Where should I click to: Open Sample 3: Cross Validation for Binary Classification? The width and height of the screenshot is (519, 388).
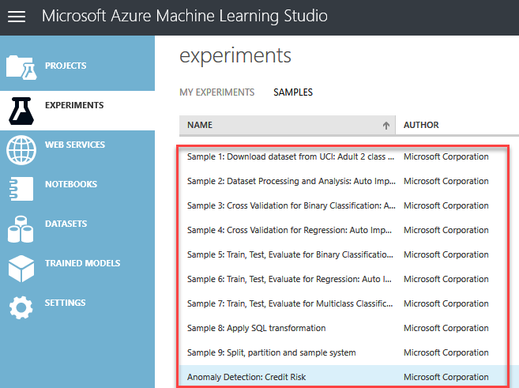click(291, 205)
